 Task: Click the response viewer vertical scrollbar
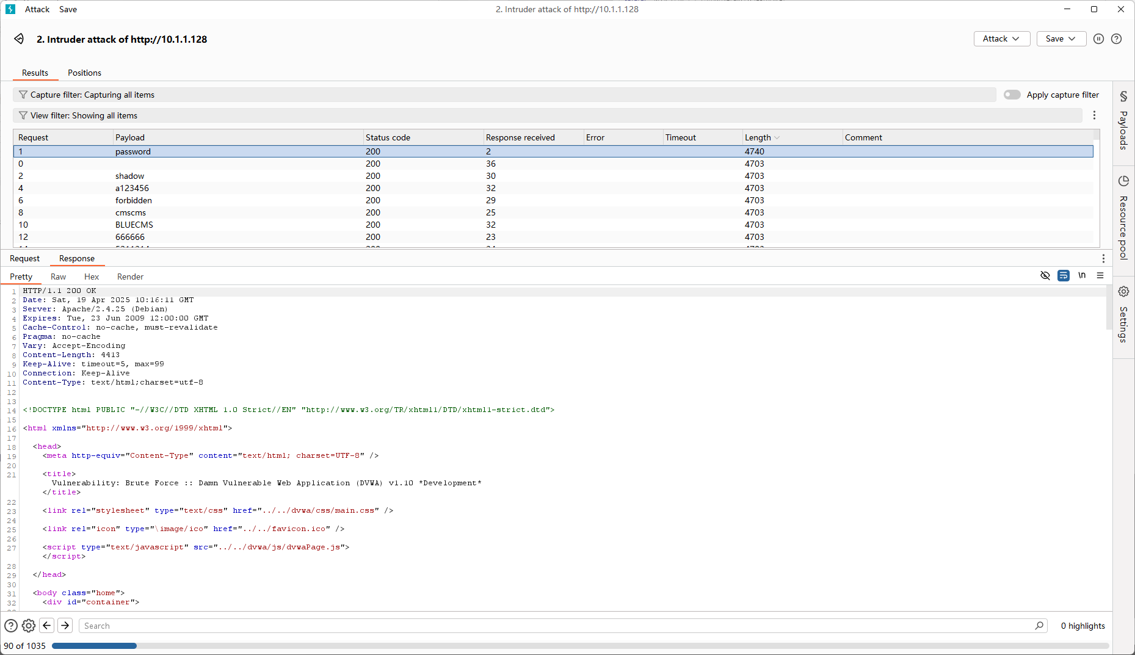coord(1109,308)
